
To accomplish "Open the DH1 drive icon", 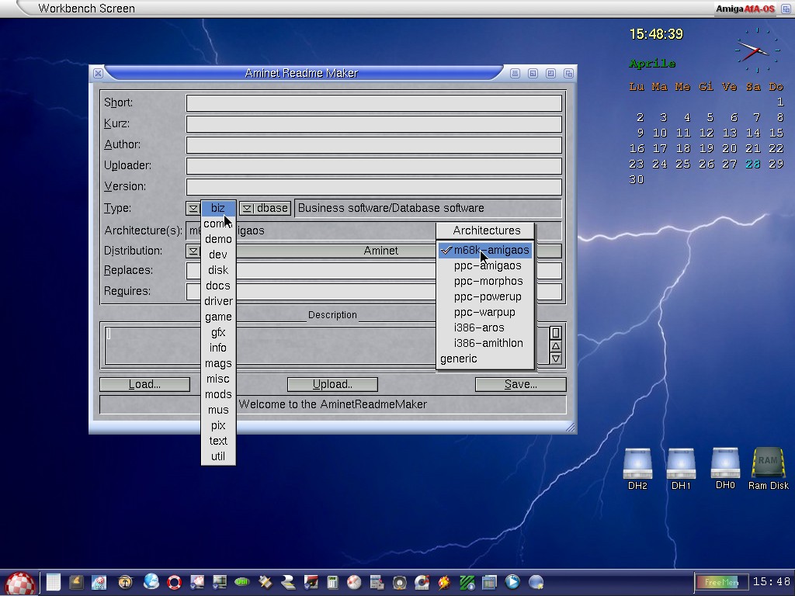I will (681, 464).
